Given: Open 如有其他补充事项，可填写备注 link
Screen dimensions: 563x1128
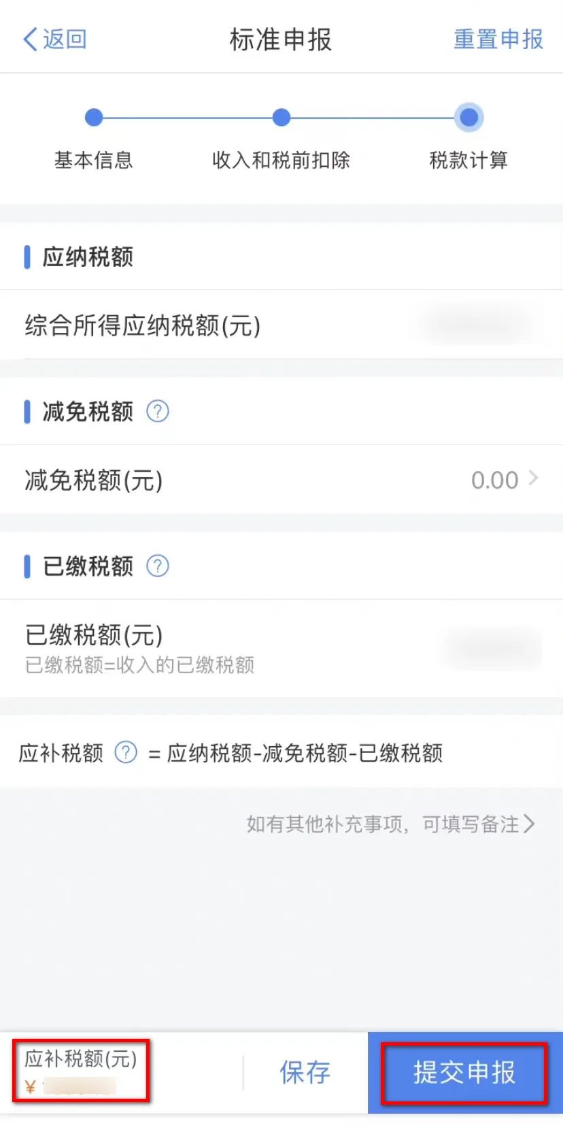Looking at the screenshot, I should point(390,824).
